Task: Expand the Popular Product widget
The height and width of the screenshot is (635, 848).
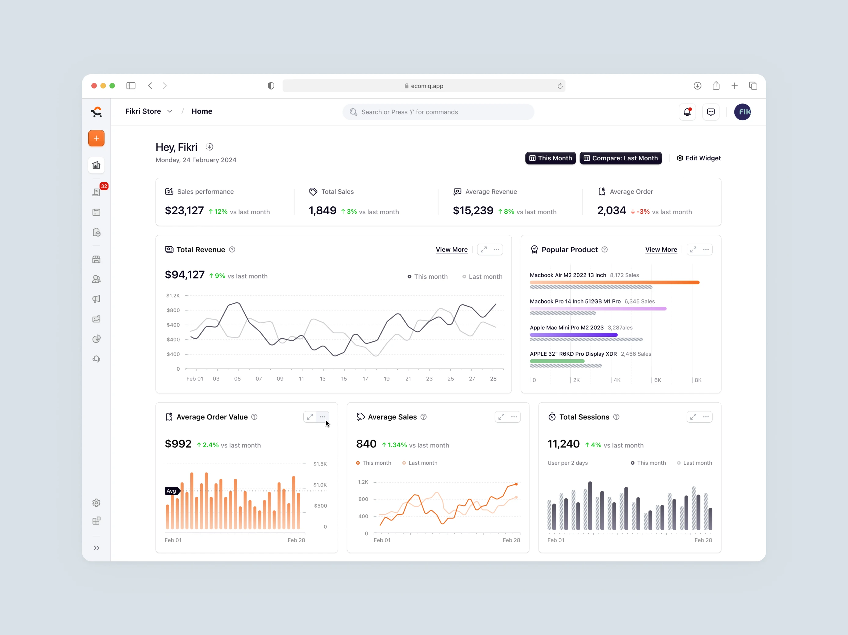Action: pyautogui.click(x=693, y=249)
